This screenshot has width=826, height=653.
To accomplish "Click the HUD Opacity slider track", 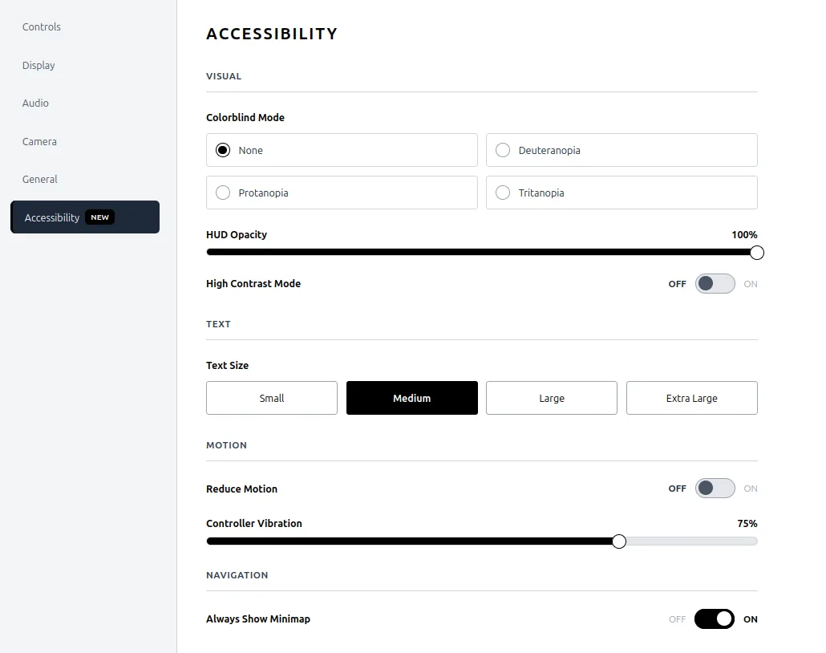I will click(481, 253).
